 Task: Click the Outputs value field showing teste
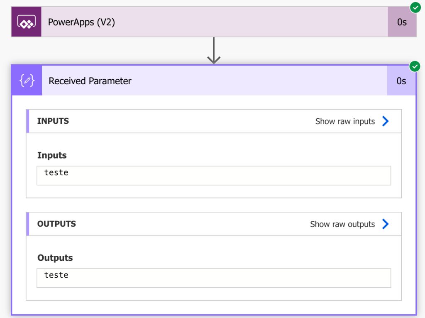pos(214,278)
